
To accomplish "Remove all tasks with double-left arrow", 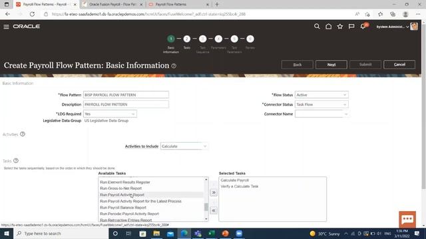I will coord(214,210).
